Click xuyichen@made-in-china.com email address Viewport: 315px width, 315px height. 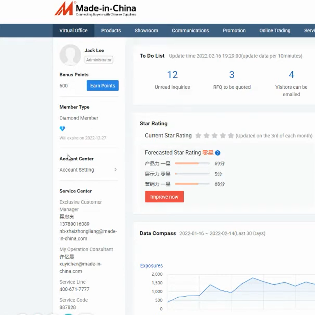(x=80, y=267)
